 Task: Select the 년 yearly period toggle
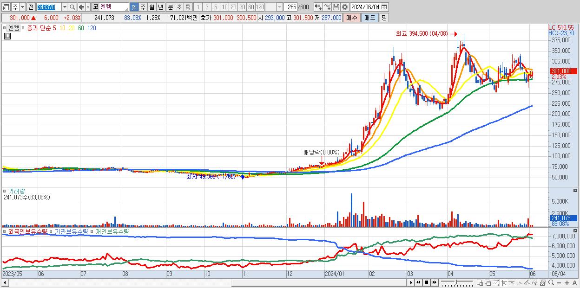160,7
